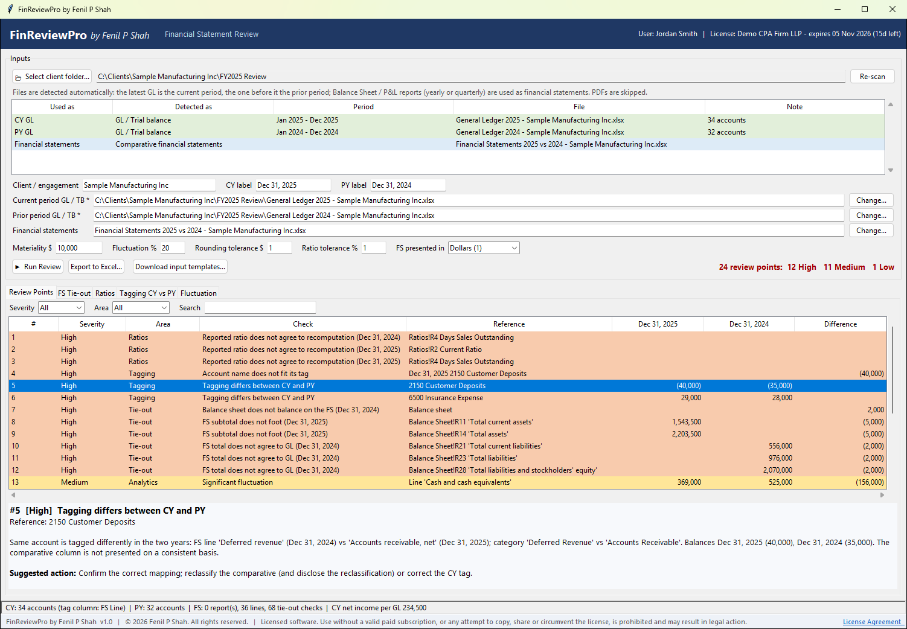Open the FS presented in dropdown
This screenshot has width=907, height=629.
click(484, 248)
